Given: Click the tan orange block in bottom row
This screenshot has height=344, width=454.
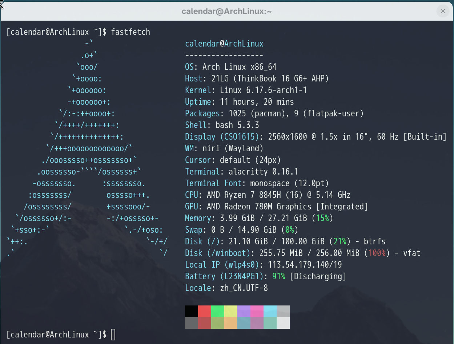Looking at the screenshot, I should click(231, 323).
